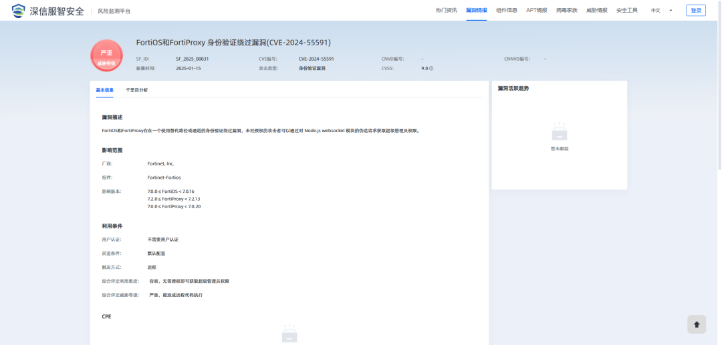Click the page vertical scrollbar

point(719,85)
